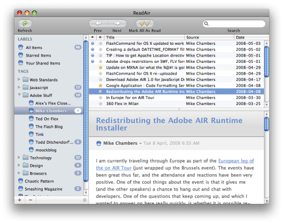
Task: Open the 'the on AIR Tour' link
Action: [114, 168]
